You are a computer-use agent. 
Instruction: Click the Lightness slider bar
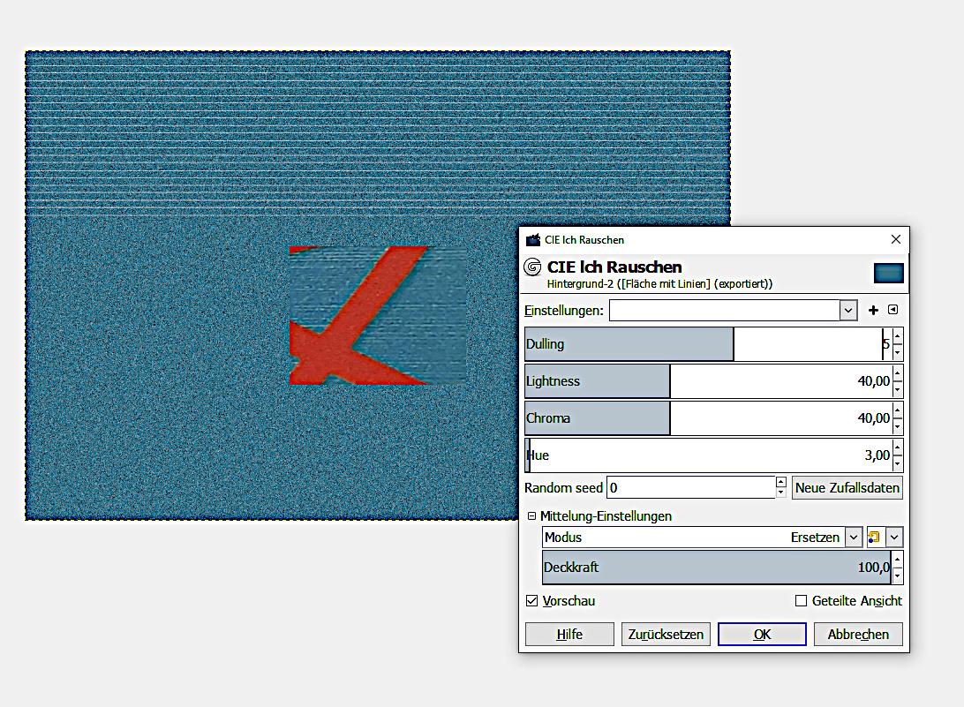click(706, 381)
